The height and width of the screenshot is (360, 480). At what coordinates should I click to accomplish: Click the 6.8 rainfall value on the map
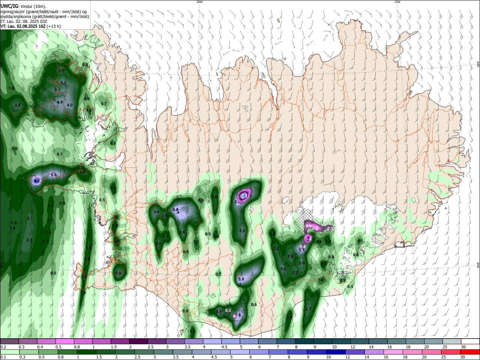coord(175,210)
